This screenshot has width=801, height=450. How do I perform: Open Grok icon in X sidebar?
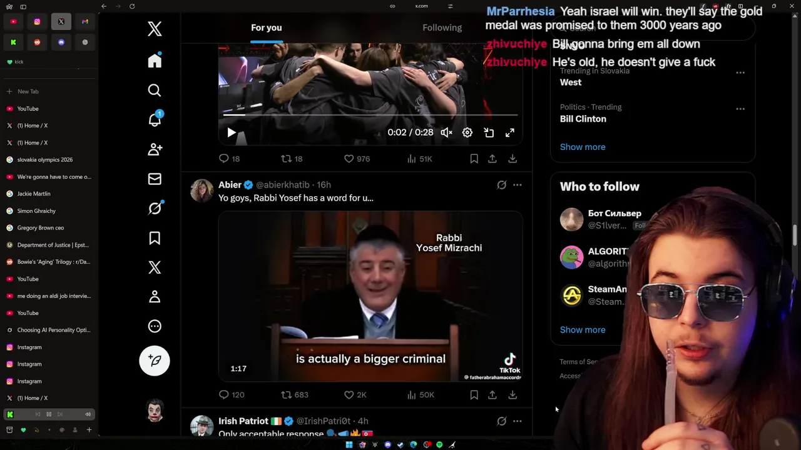pos(155,208)
